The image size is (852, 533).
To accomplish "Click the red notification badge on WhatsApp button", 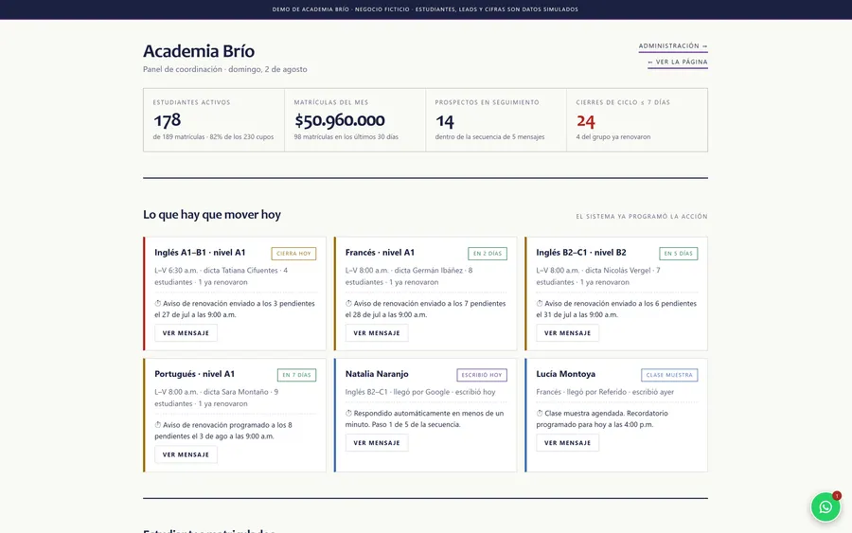I will click(837, 495).
